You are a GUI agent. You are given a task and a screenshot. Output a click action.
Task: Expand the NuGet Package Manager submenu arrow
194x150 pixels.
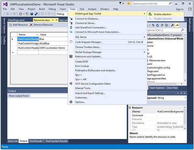pyautogui.click(x=145, y=52)
